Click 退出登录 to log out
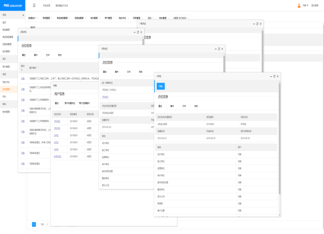 [316, 6]
